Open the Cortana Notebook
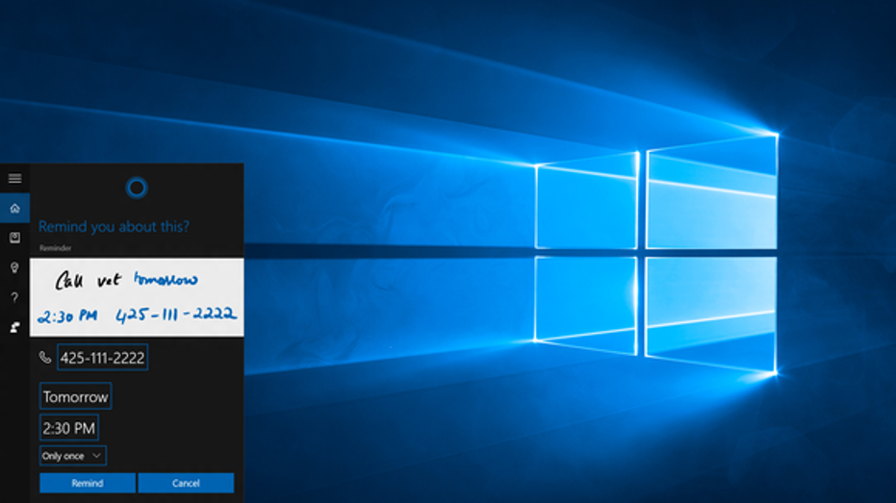Viewport: 896px width, 503px height. [x=14, y=238]
